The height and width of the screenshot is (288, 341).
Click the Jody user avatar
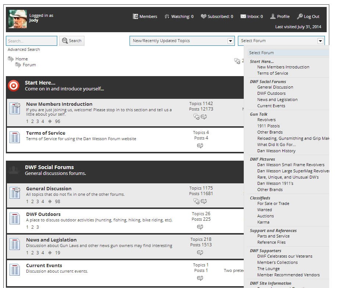click(x=18, y=19)
